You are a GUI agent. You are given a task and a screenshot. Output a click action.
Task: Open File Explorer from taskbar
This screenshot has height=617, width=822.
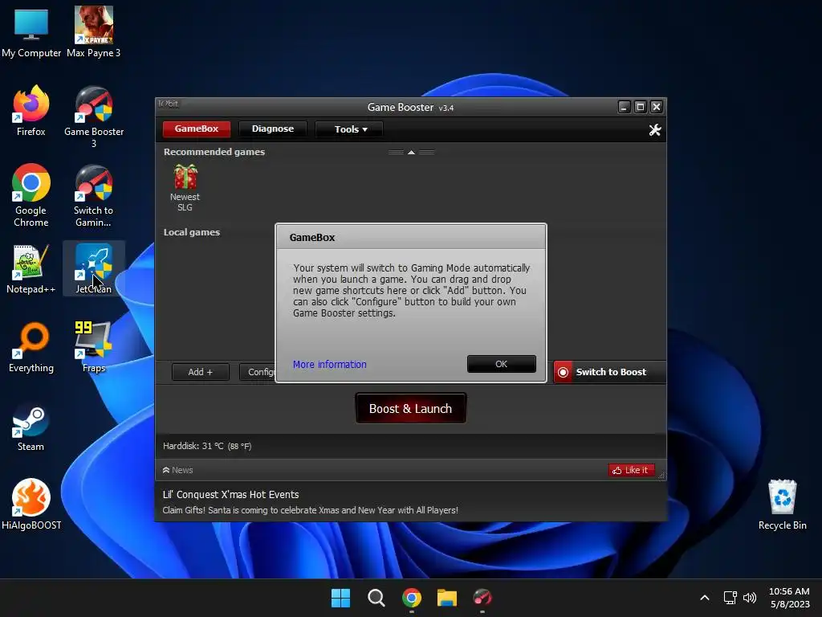(447, 598)
